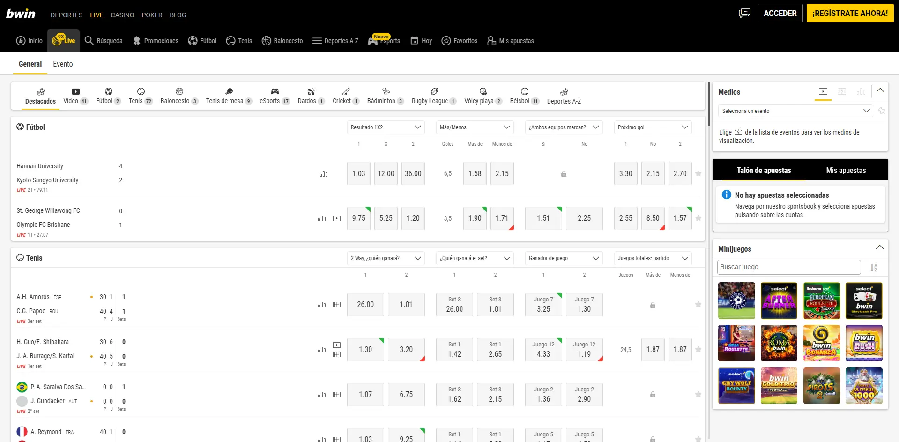The width and height of the screenshot is (899, 442).
Task: Toggle favorite star on the Olympic FC Brisbane match
Action: [698, 218]
